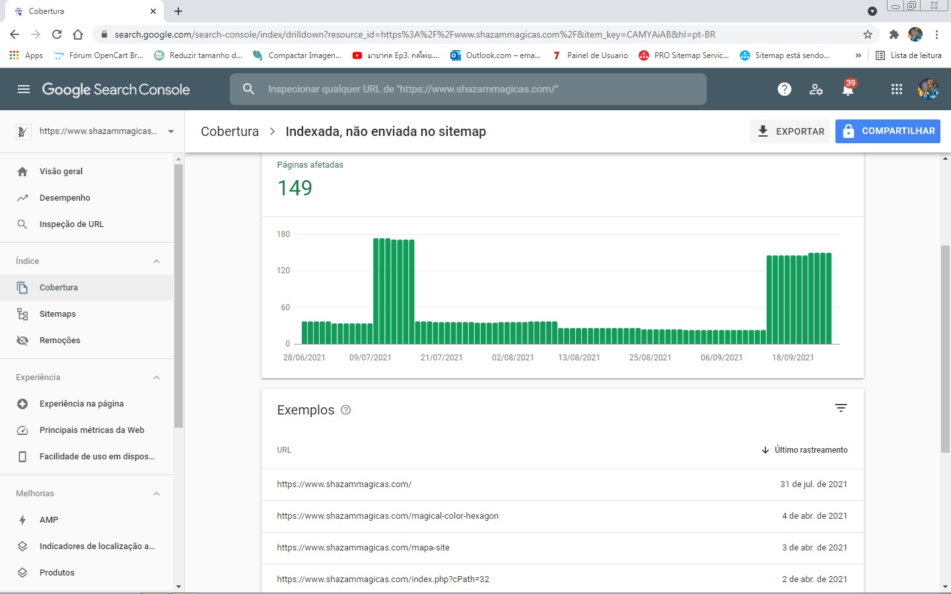Click the Chrome forward arrow
Image resolution: width=951 pixels, height=594 pixels.
[36, 34]
